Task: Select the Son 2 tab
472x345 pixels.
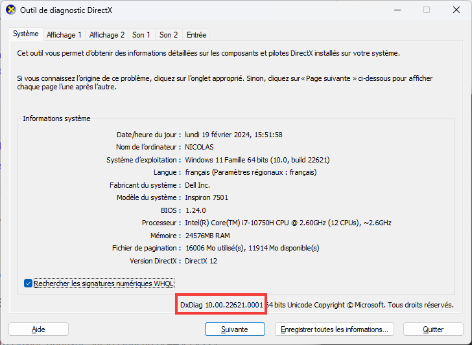Action: pos(169,35)
